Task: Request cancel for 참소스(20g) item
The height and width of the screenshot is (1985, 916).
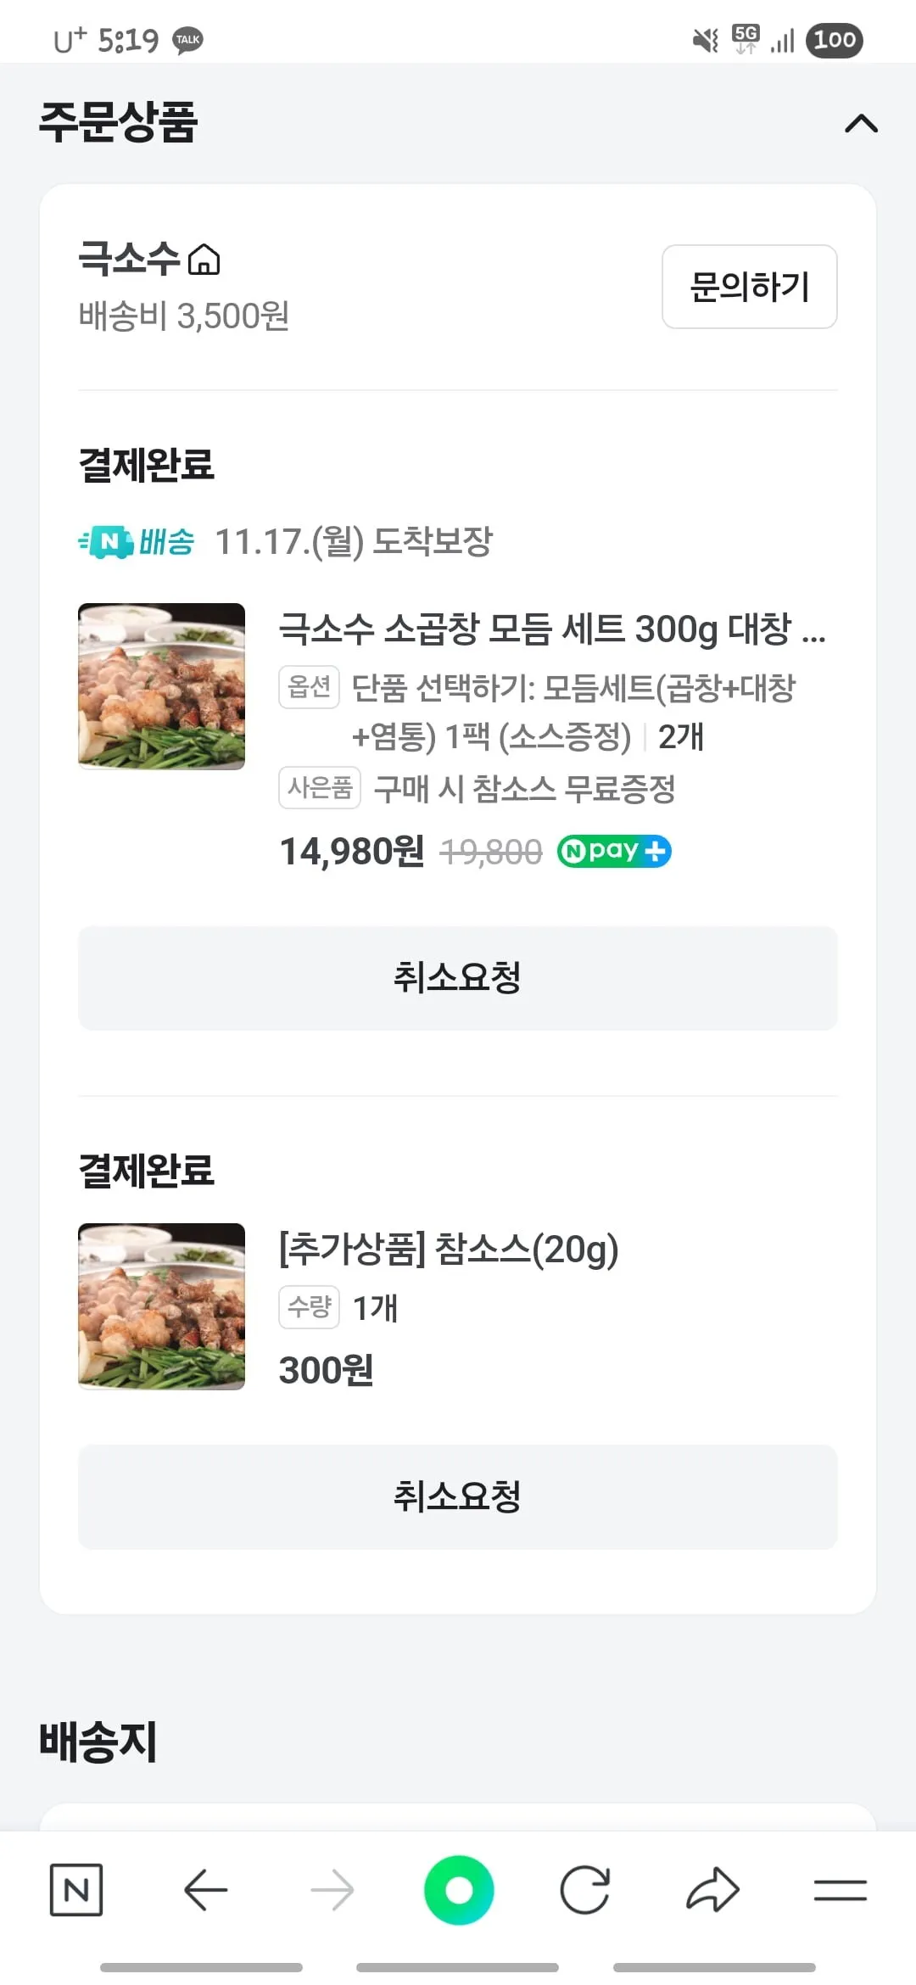Action: (458, 1497)
